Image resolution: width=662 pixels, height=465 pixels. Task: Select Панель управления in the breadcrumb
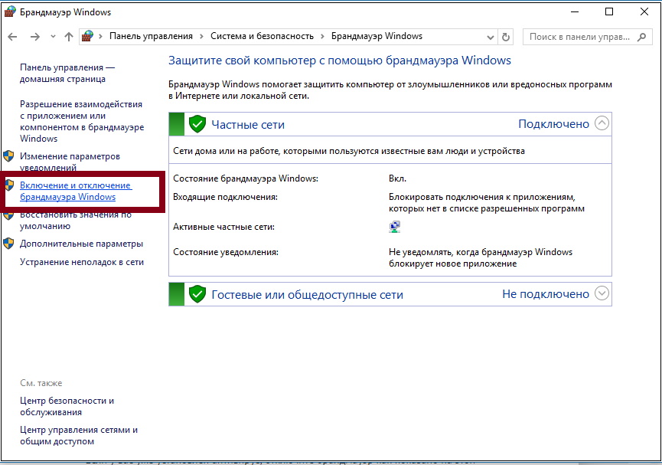point(151,36)
